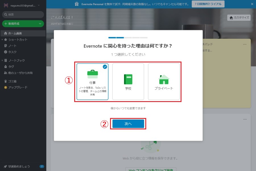Click the Web コンテンツをクリップ保存 button
Viewport: 256px width, 171px height.
tap(151, 169)
